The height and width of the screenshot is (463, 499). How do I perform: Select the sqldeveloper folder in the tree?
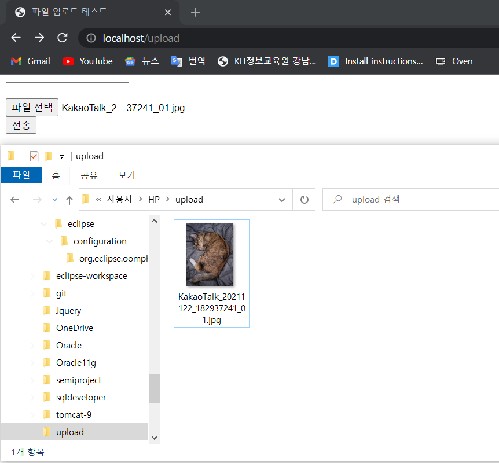pyautogui.click(x=81, y=398)
